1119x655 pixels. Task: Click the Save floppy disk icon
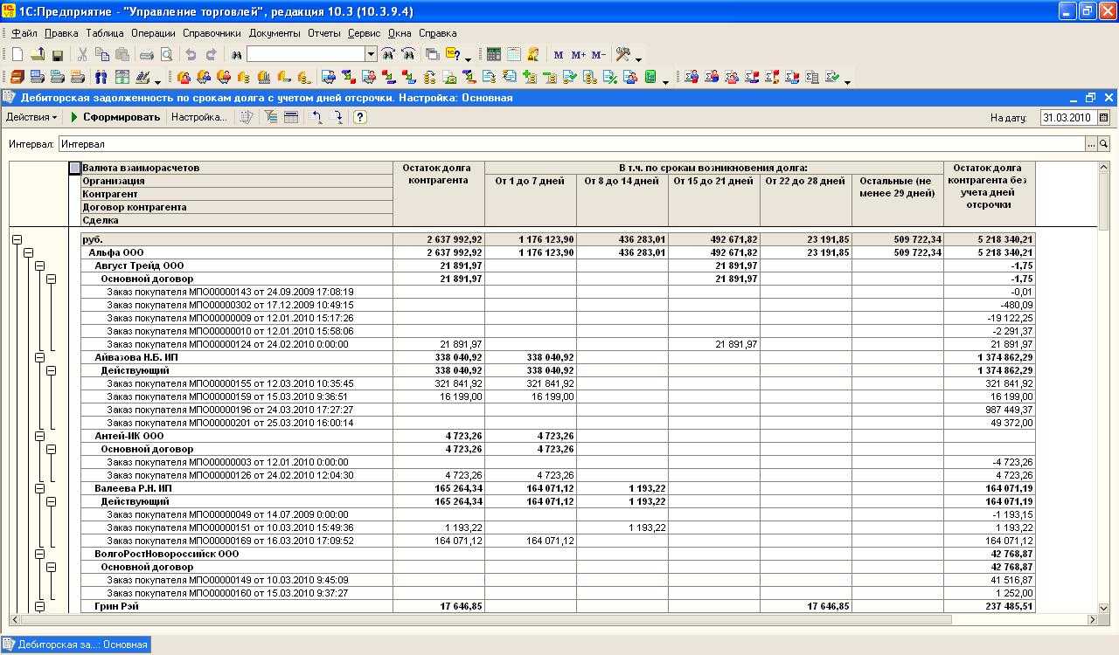pyautogui.click(x=58, y=54)
